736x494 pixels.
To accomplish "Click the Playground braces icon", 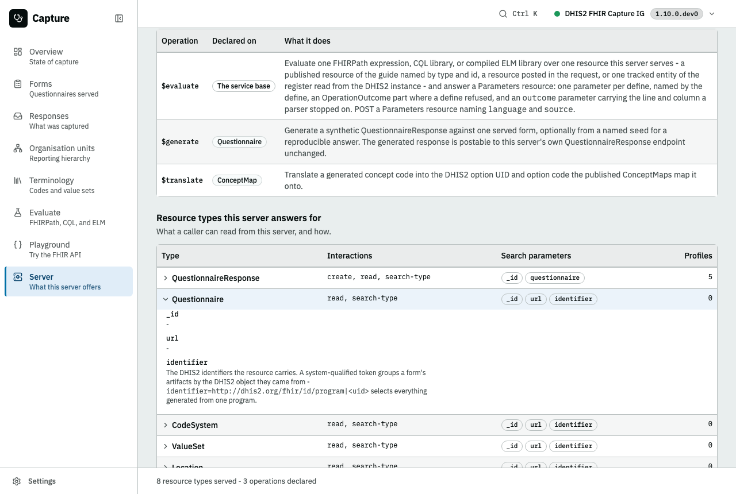I will 18,245.
